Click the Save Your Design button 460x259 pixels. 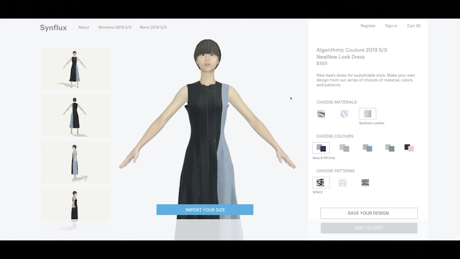click(369, 213)
